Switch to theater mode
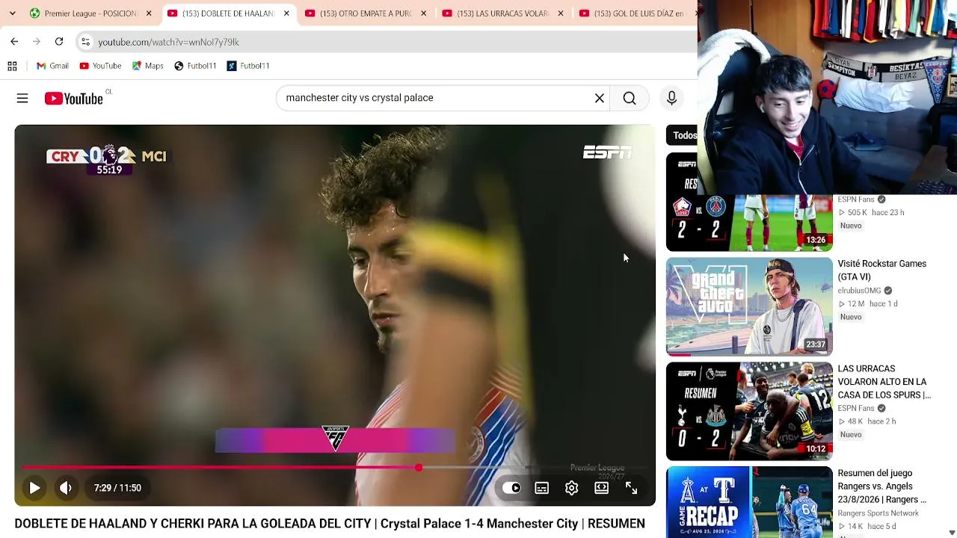This screenshot has height=538, width=957. [x=601, y=488]
